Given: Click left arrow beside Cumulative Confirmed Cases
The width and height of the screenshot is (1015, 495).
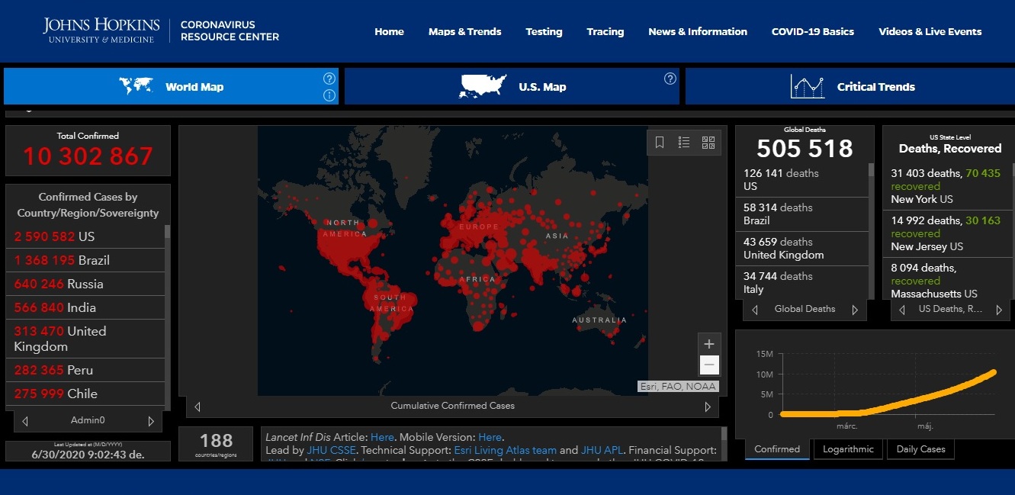Looking at the screenshot, I should click(198, 407).
